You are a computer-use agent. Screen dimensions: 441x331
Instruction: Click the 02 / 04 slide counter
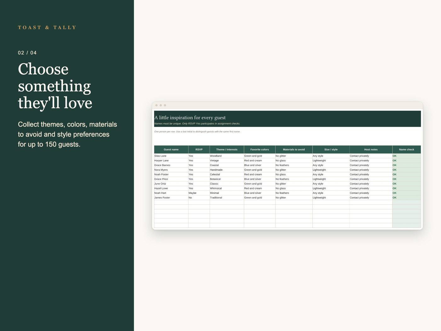[27, 53]
